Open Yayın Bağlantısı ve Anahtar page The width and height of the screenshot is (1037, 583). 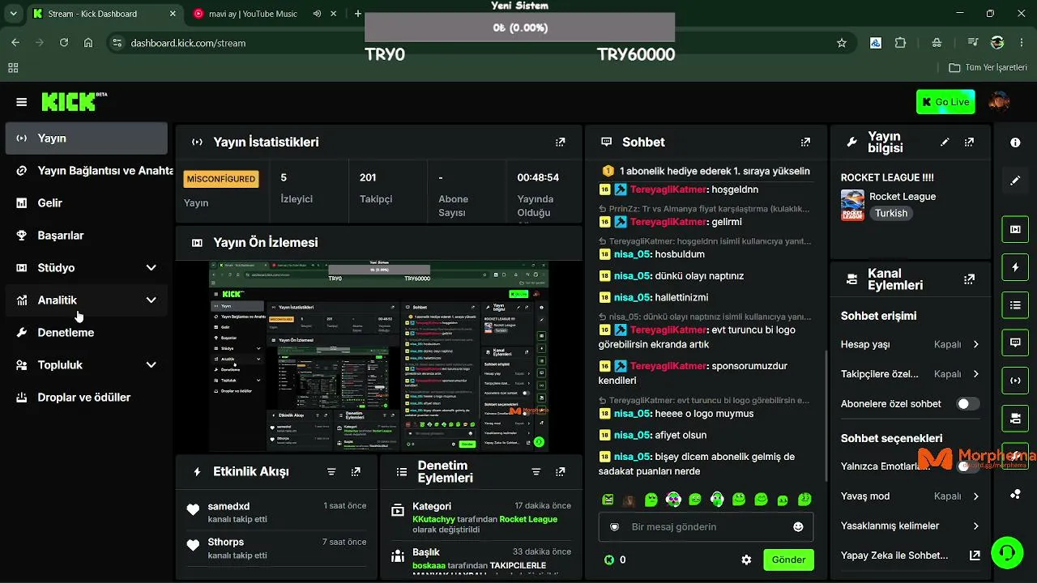point(87,170)
